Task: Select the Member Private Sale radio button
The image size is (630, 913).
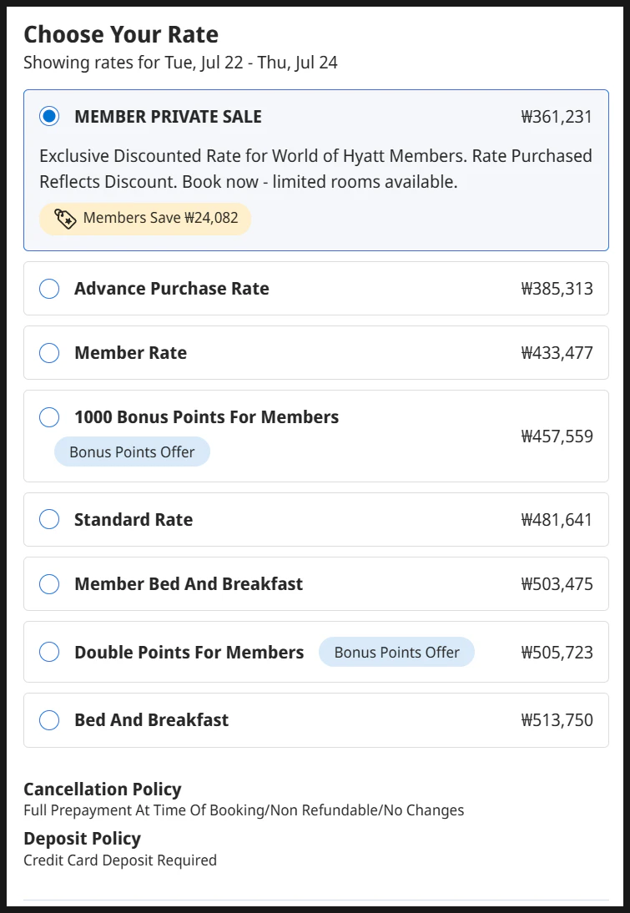Action: 49,116
